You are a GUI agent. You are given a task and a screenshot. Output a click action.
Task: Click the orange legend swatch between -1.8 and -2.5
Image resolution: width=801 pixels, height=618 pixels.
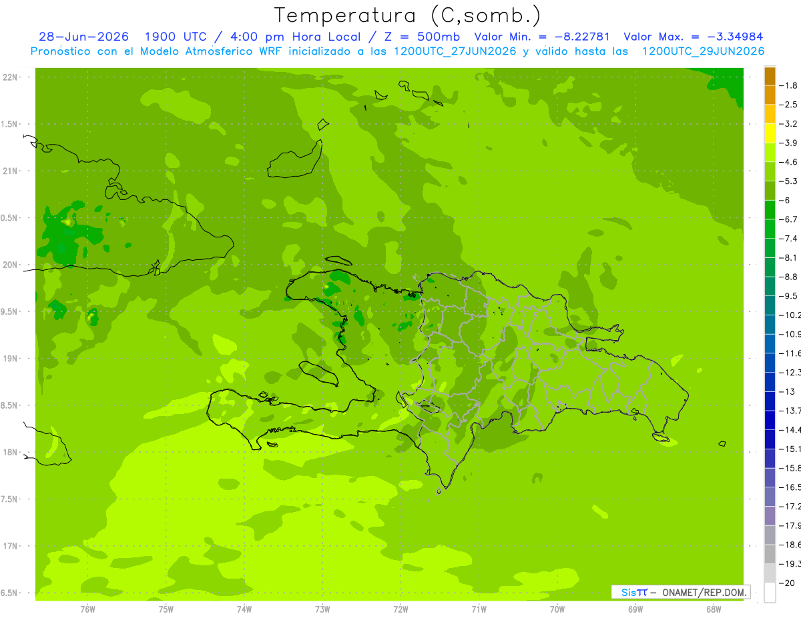(770, 95)
